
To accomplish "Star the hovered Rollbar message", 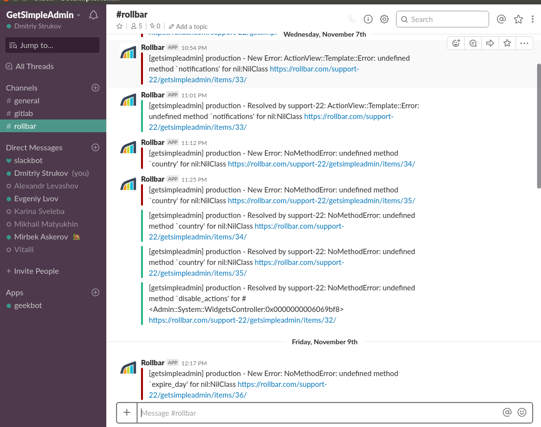I will (x=507, y=43).
